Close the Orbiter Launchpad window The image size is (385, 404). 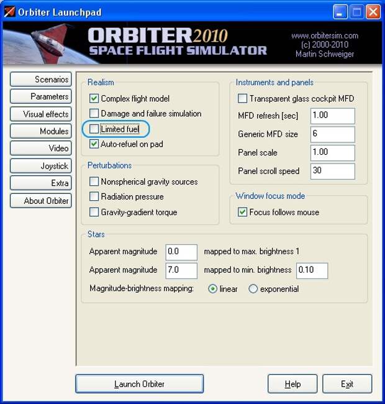point(373,12)
